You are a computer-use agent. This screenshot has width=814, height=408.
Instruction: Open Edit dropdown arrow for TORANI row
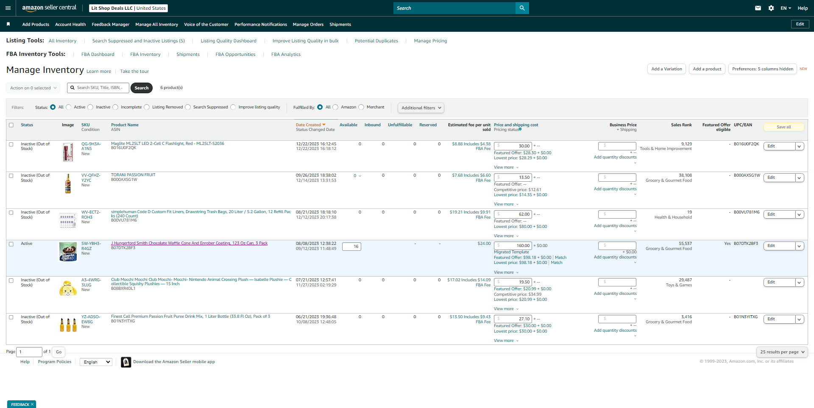pos(800,178)
